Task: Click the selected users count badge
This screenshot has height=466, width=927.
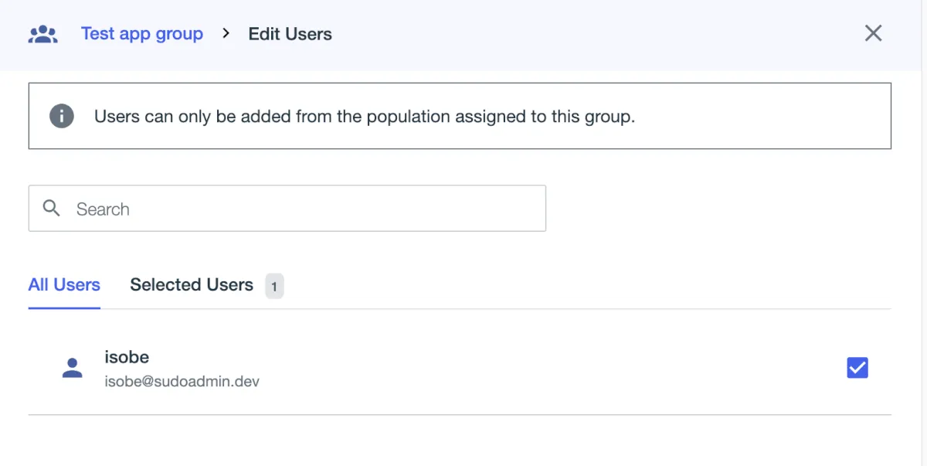Action: click(x=274, y=287)
